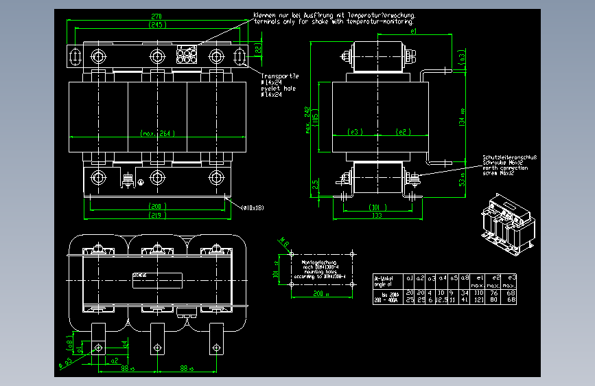595x386 pixels.
Task: Click the "(219)" base width dimension
Action: pos(157,216)
